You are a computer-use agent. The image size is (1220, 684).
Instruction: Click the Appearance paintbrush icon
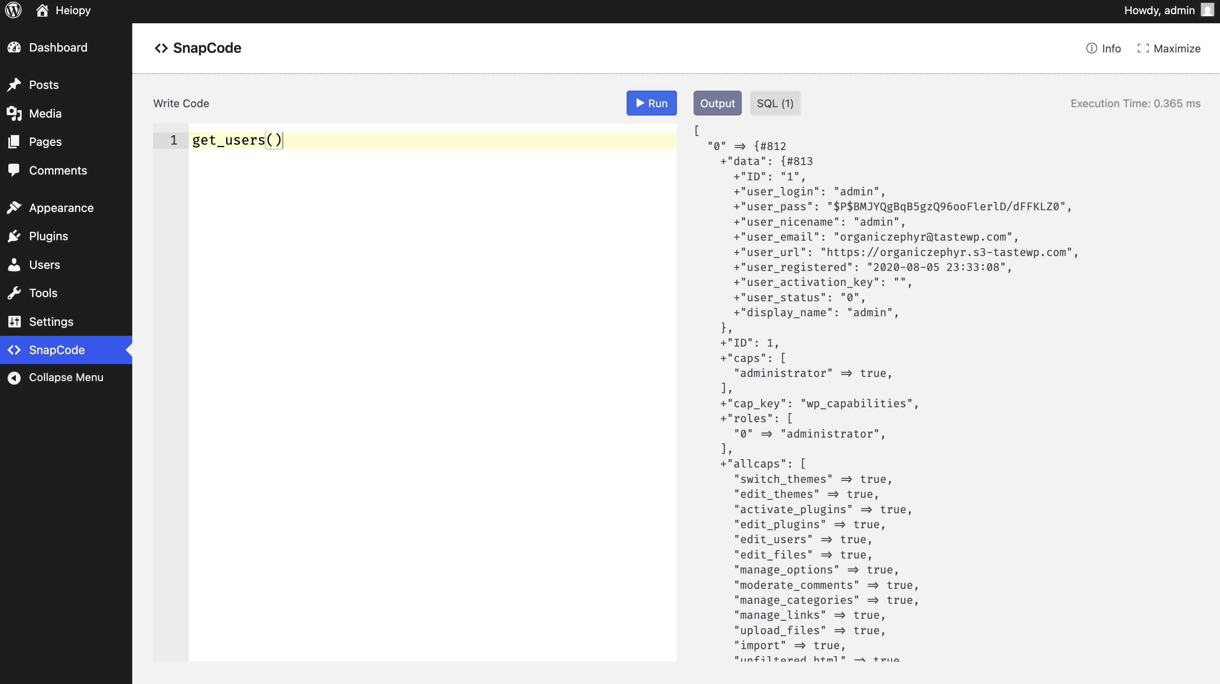(x=14, y=208)
